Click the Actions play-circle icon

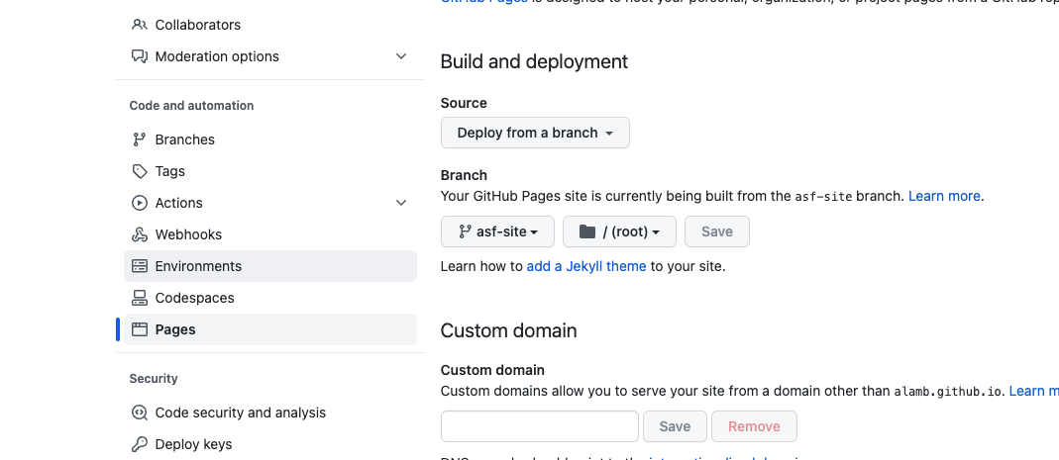coord(140,203)
